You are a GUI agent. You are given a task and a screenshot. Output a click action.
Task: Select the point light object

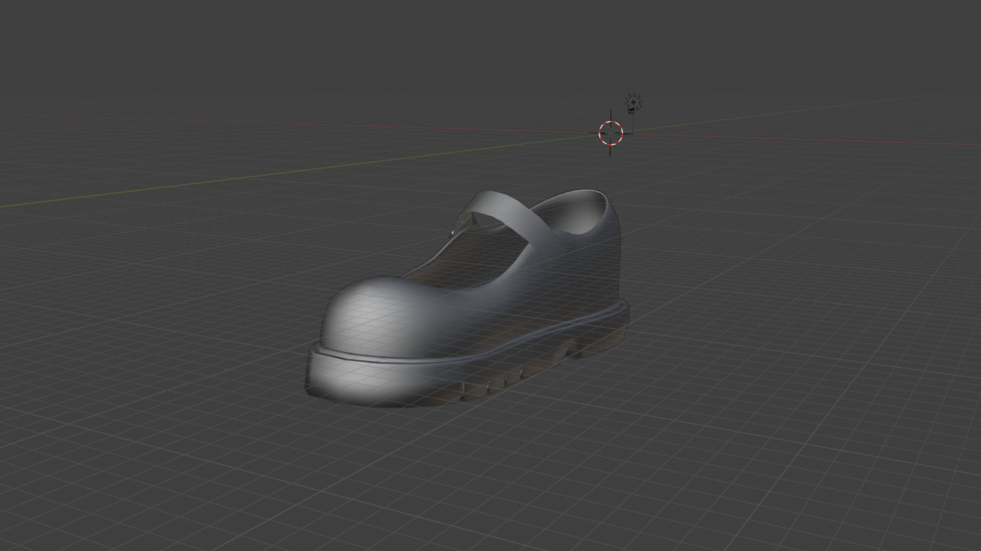(632, 104)
